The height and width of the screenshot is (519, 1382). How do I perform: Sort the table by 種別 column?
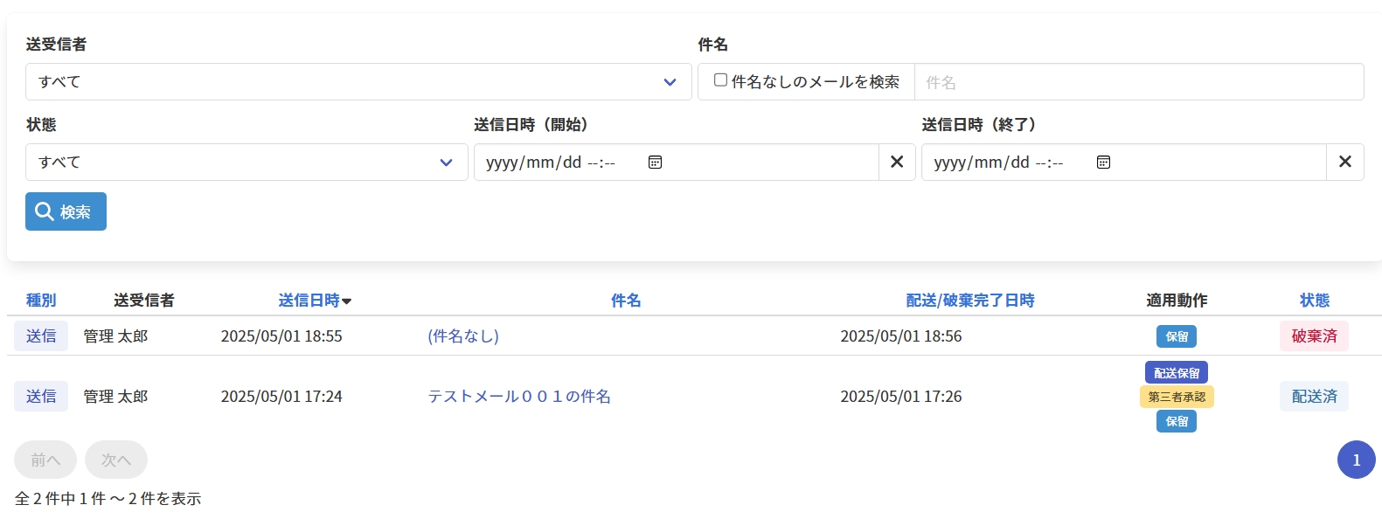(x=41, y=301)
